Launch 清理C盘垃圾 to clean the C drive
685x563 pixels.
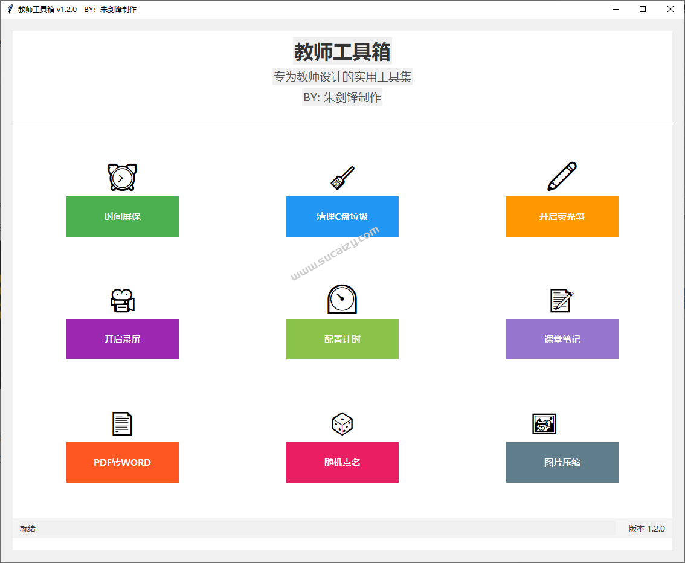(342, 216)
